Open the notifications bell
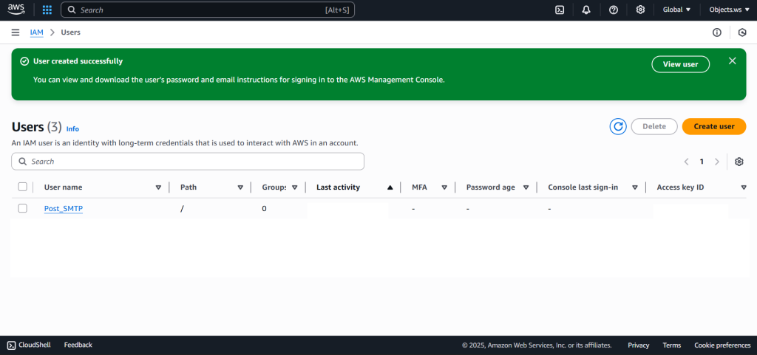This screenshot has height=355, width=757. 586,10
